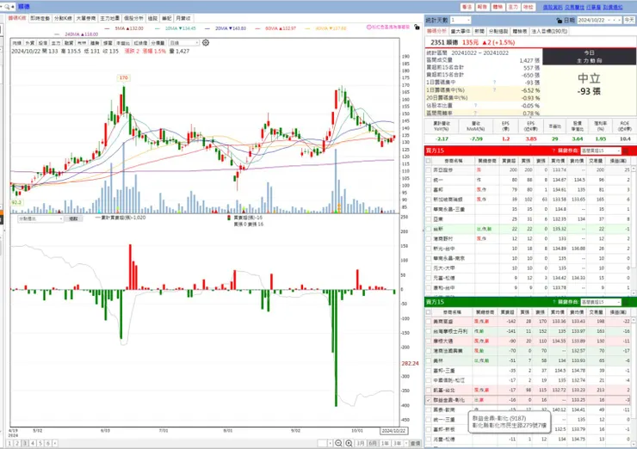Click the question mark icon in 買方15 header
The image size is (637, 449).
[554, 151]
